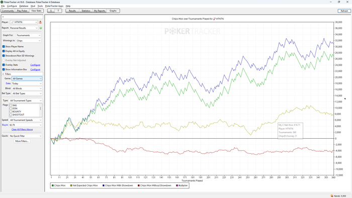Check the SNG flag
Screen dimensions: 352x198
(11, 105)
